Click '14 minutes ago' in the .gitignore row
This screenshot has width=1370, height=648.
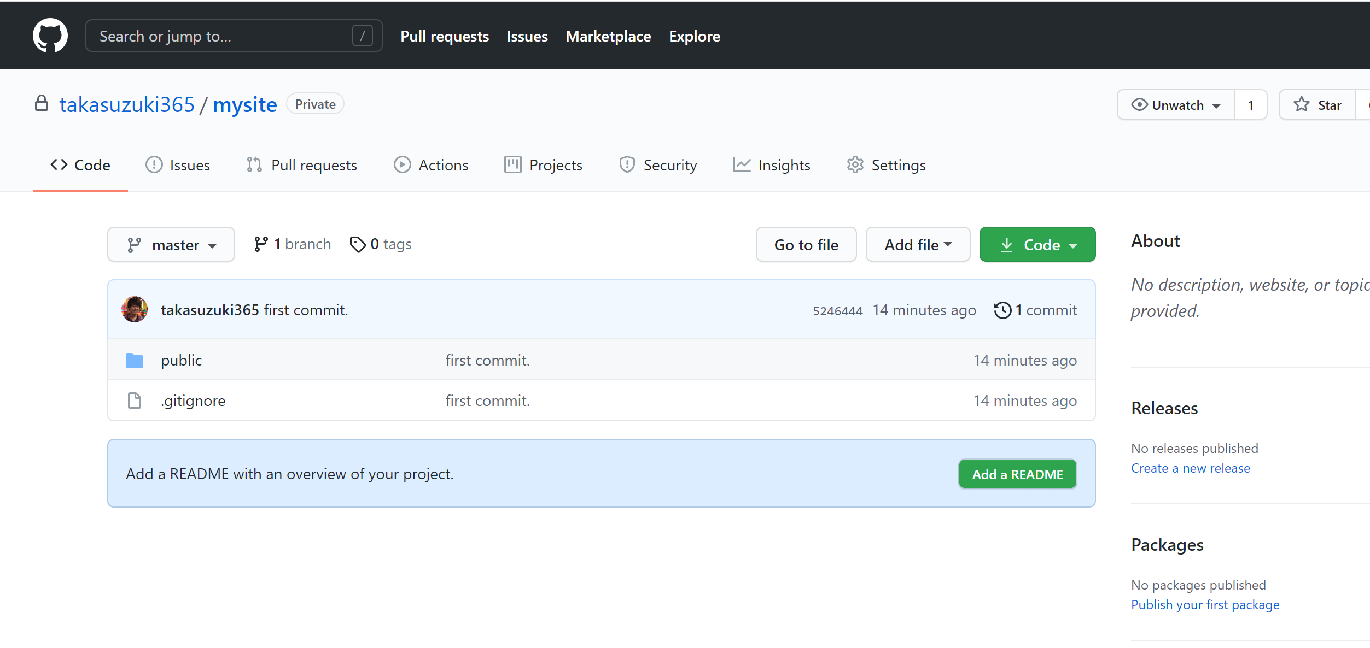pyautogui.click(x=1025, y=401)
